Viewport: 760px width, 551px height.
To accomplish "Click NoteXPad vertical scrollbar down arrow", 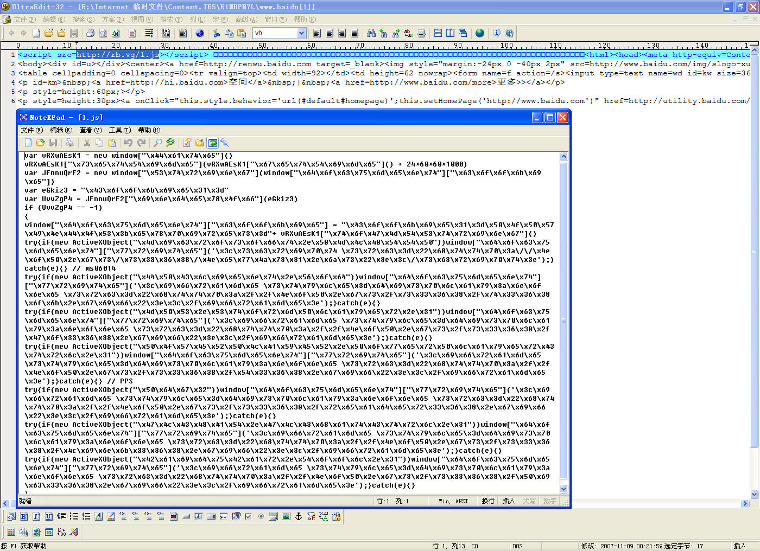I will click(x=563, y=489).
